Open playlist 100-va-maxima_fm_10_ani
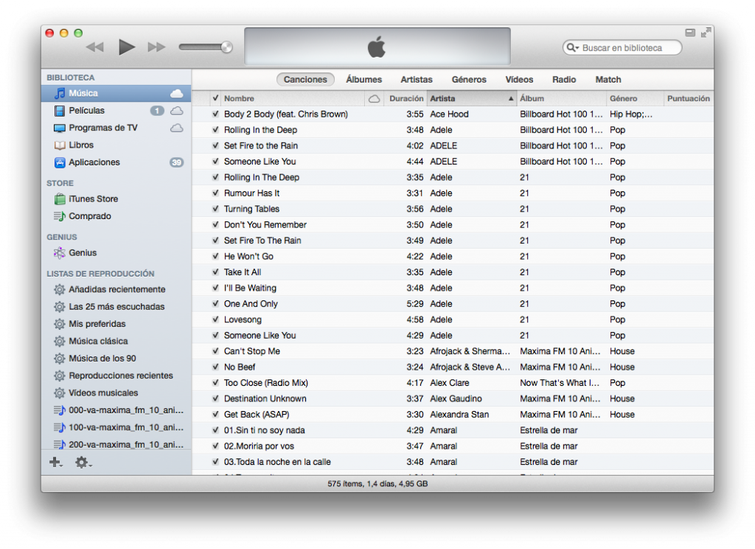755x549 pixels. [x=116, y=427]
